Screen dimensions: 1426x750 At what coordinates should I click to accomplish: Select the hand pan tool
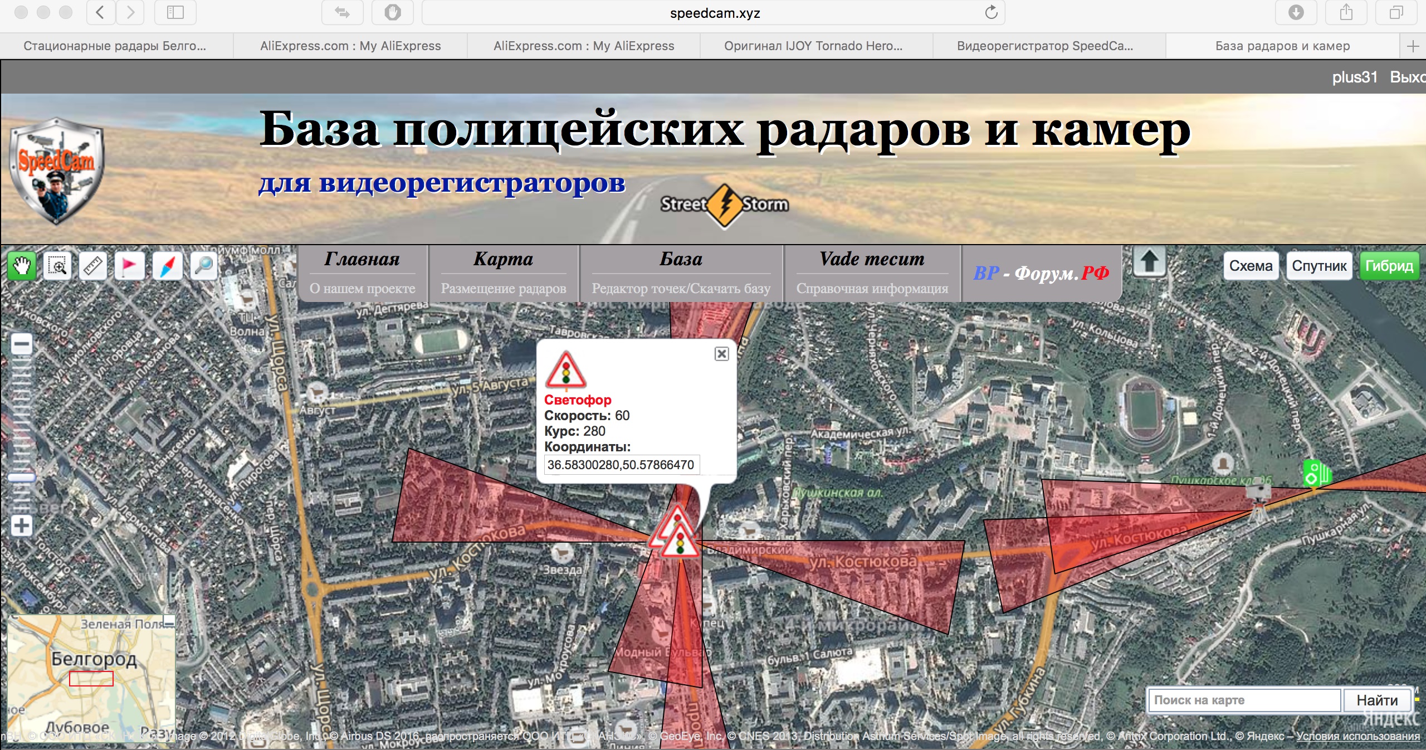21,266
